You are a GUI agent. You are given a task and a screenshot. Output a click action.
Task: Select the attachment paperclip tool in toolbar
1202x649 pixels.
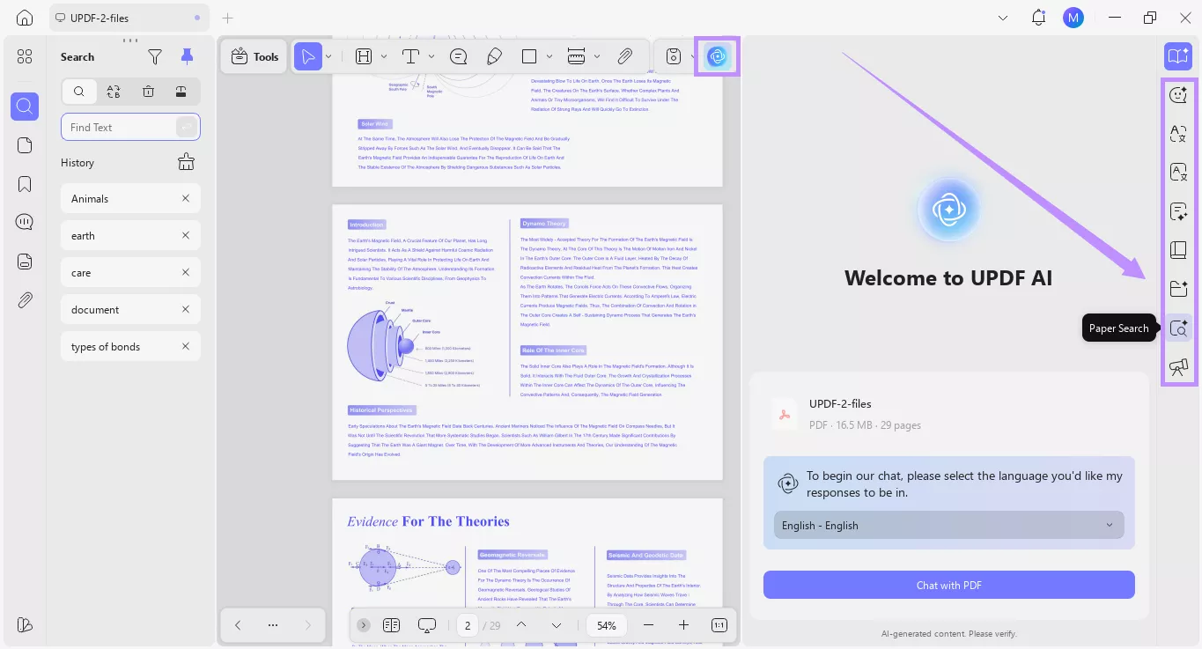tap(624, 56)
